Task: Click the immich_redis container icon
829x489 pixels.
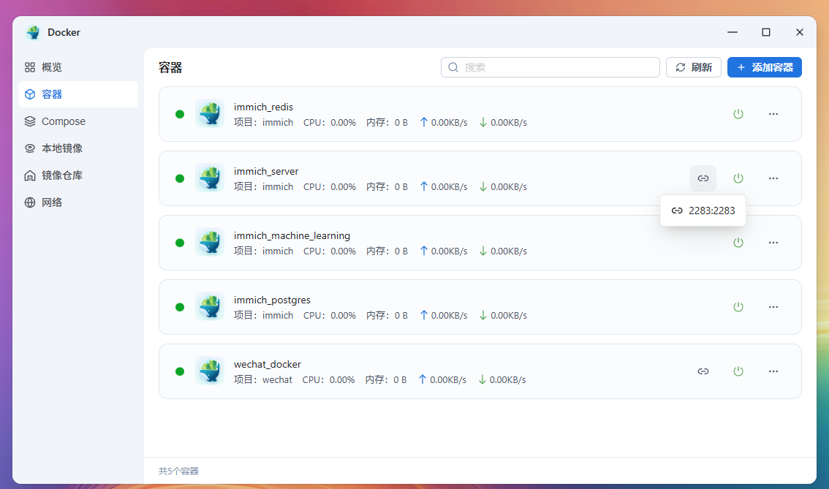Action: pyautogui.click(x=210, y=113)
